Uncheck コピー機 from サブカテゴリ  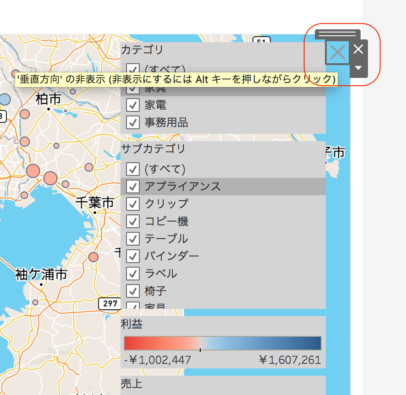pyautogui.click(x=132, y=221)
